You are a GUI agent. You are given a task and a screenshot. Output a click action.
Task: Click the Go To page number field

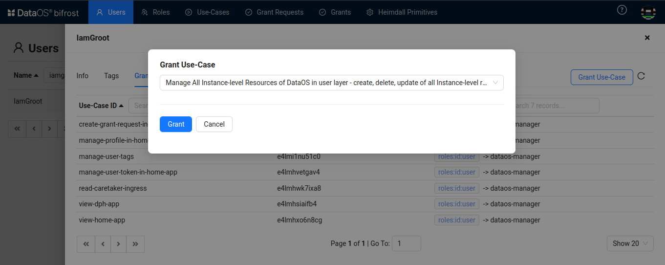click(x=407, y=243)
